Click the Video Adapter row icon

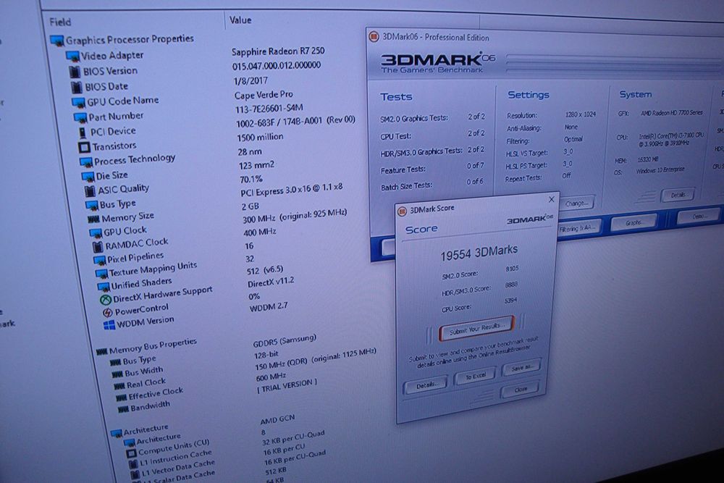click(x=72, y=56)
